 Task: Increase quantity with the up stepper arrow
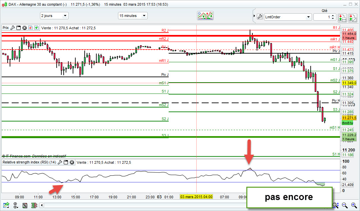(x=333, y=15)
